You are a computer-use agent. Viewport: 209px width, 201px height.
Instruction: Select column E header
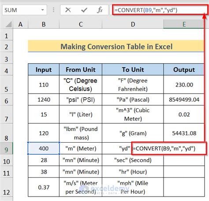[x=184, y=24]
